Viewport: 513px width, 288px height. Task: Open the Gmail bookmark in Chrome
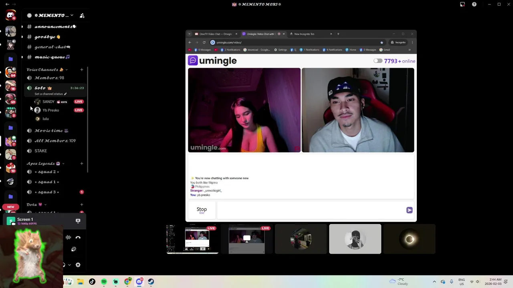[x=384, y=50]
